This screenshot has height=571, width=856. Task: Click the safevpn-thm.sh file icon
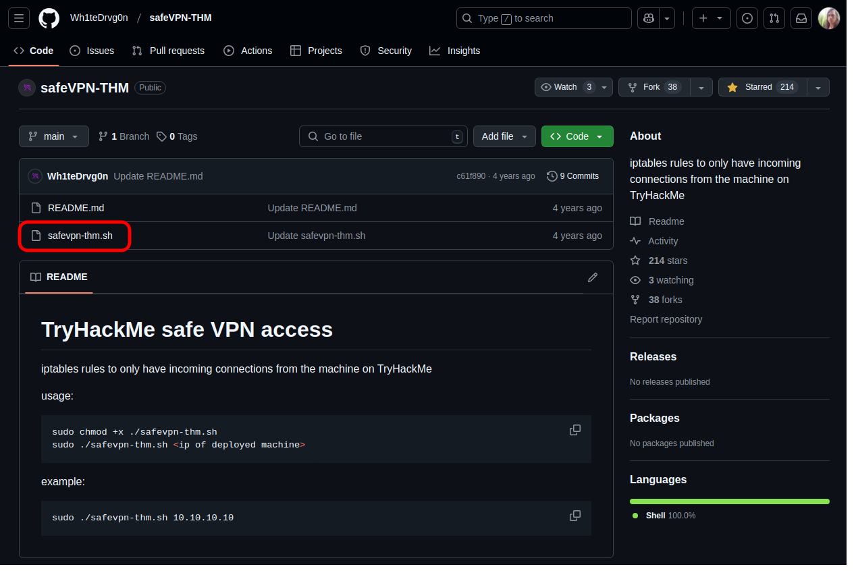point(36,236)
